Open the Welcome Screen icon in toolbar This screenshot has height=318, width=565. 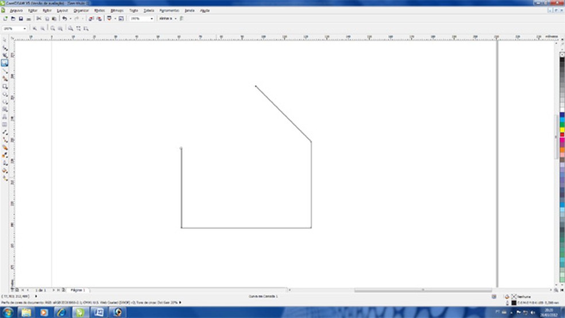click(x=121, y=18)
